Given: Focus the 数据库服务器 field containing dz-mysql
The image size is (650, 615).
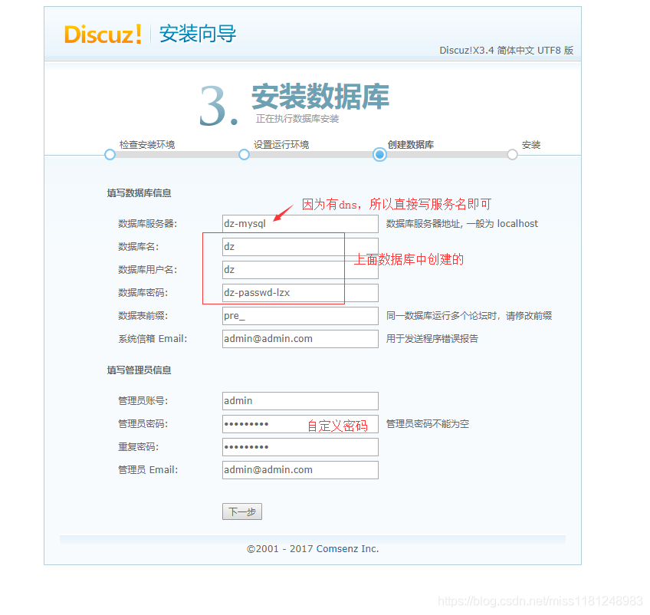Looking at the screenshot, I should [300, 224].
